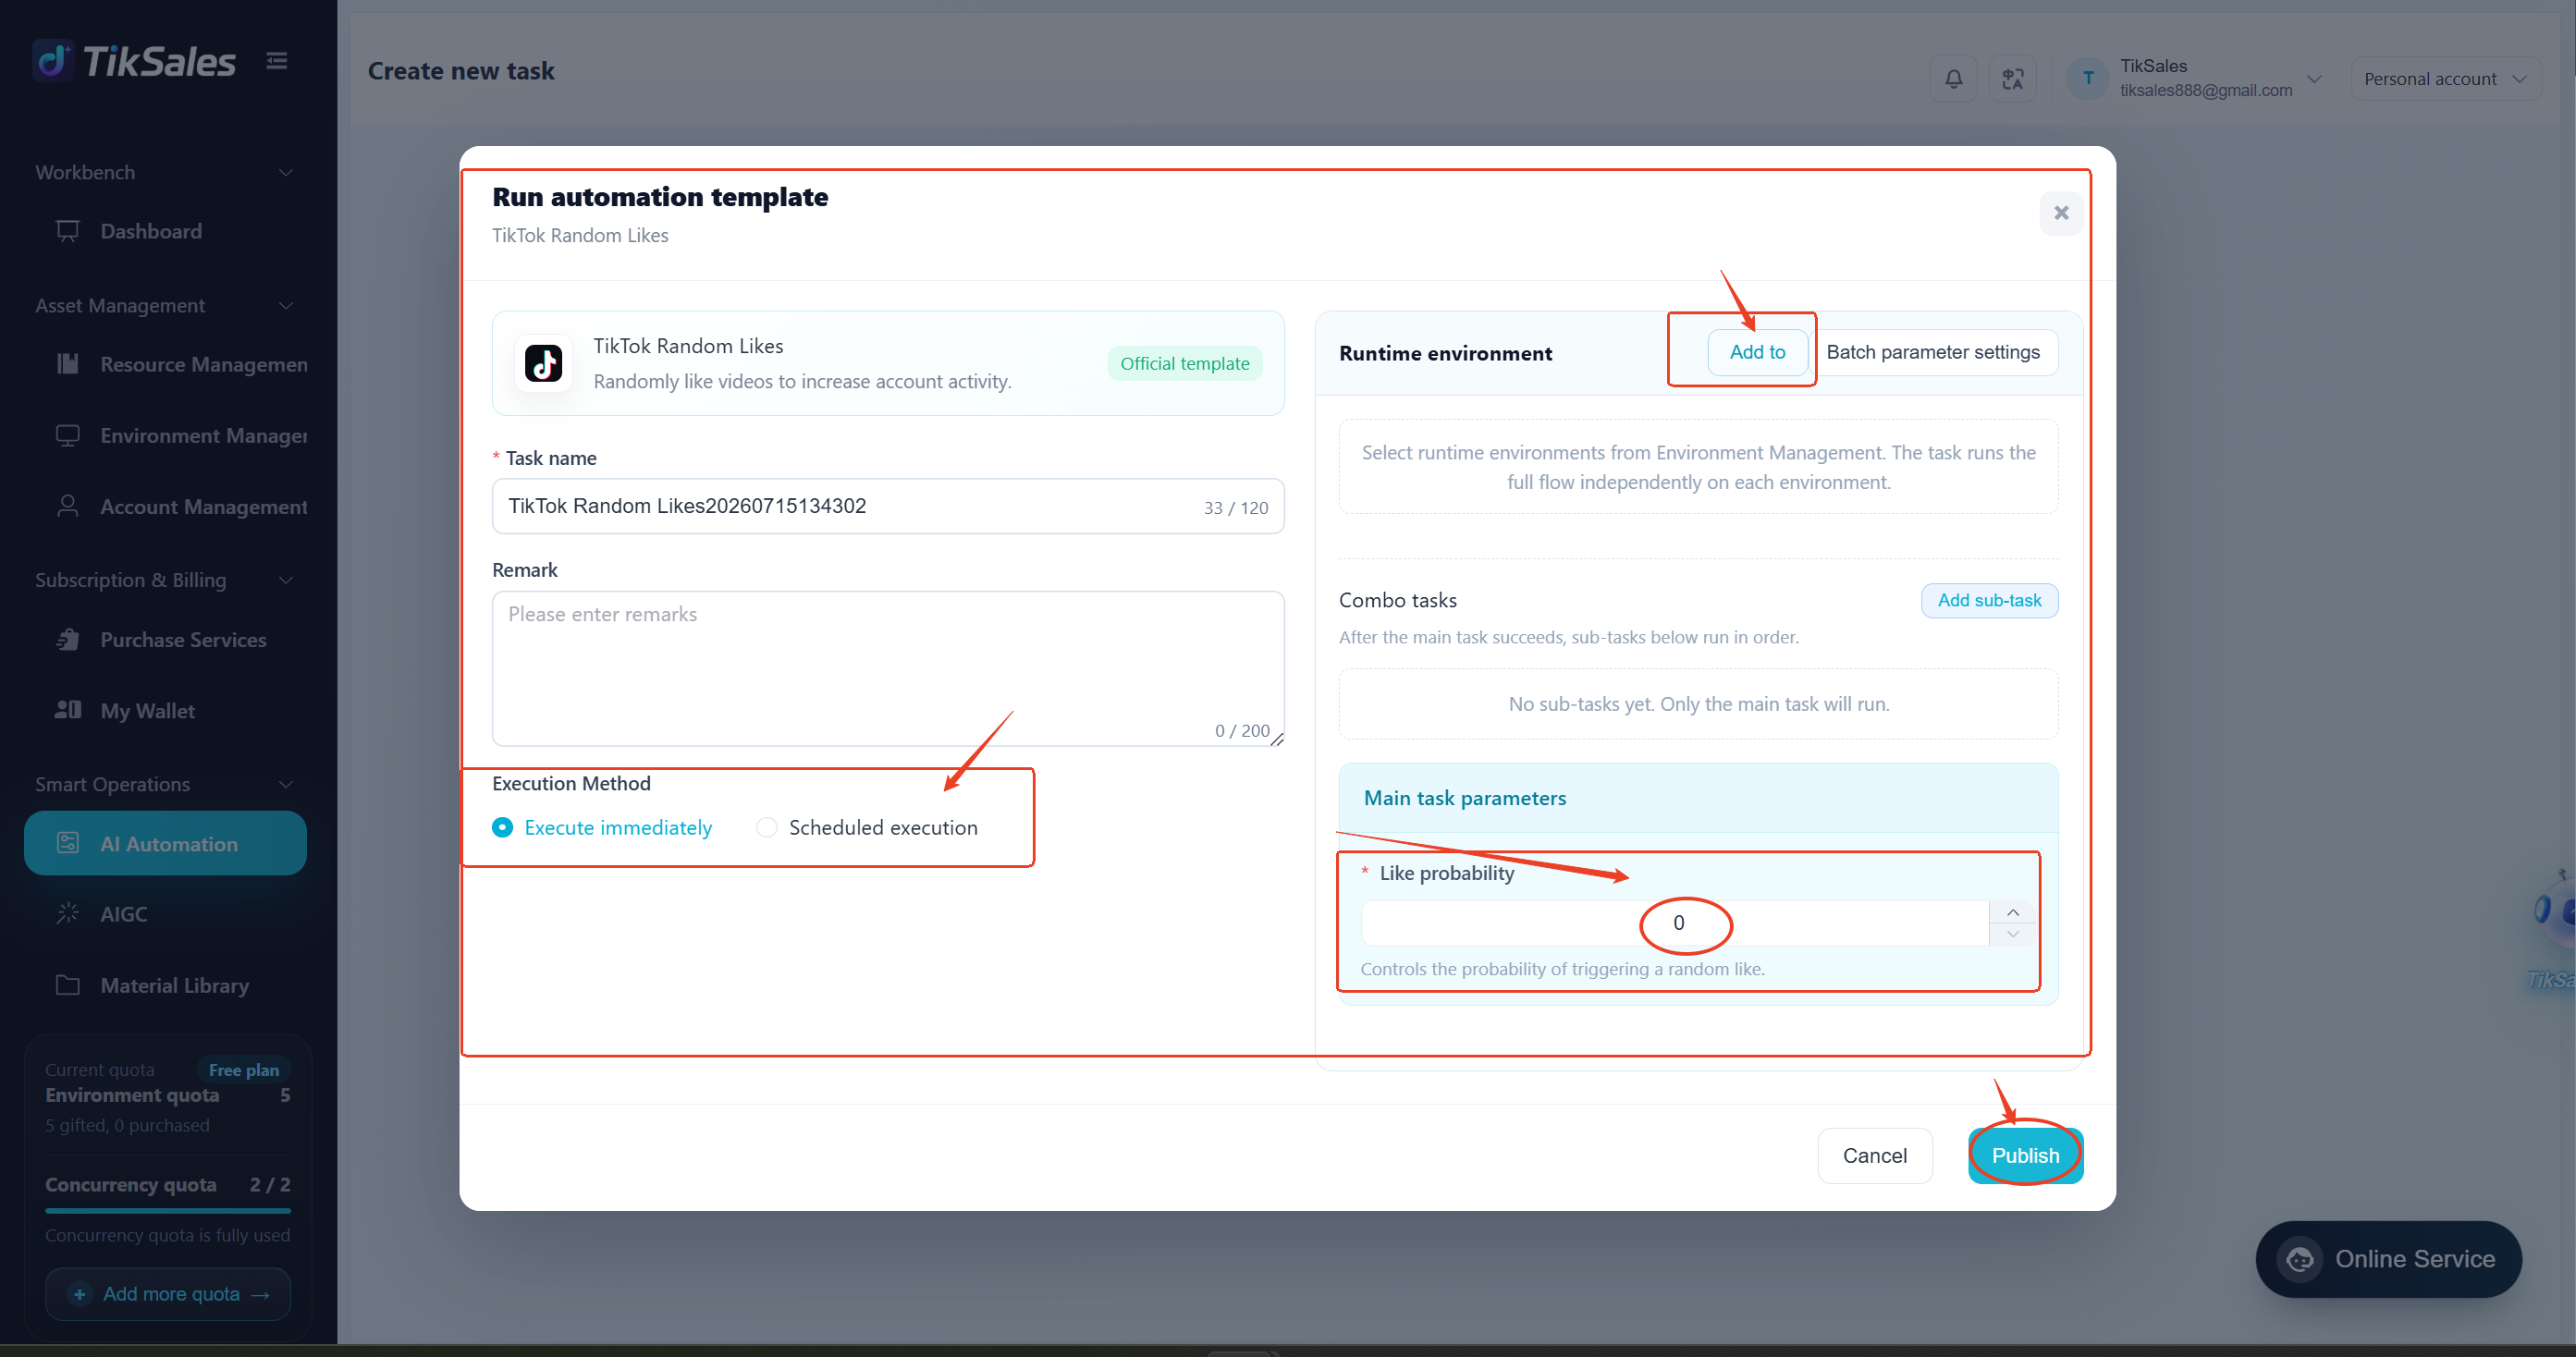Click Add to runtime environment button

[x=1757, y=352]
